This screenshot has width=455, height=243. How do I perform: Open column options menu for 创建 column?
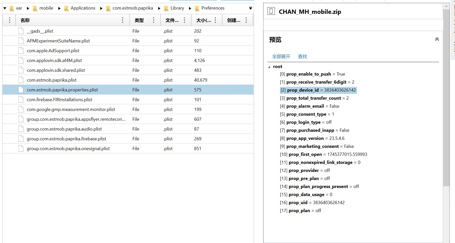tap(246, 20)
